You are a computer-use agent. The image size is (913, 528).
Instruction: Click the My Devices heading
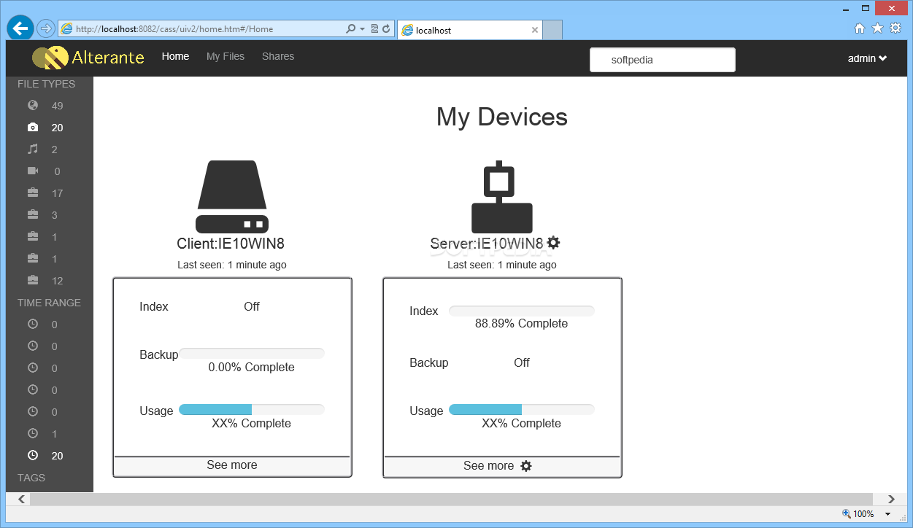pyautogui.click(x=502, y=117)
